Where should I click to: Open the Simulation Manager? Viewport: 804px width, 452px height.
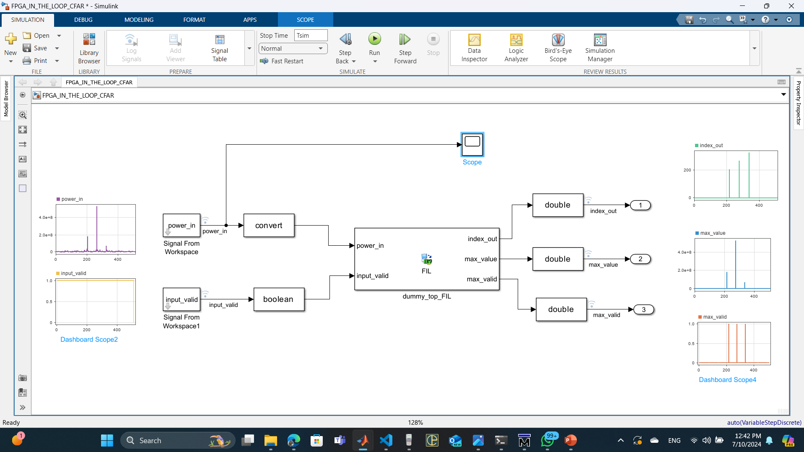click(600, 48)
